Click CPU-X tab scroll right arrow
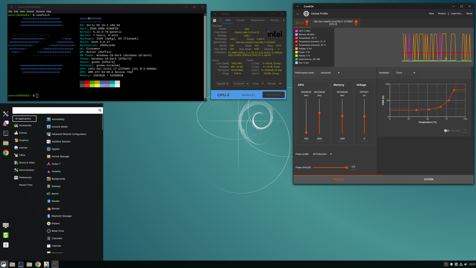476x268 pixels. click(x=284, y=20)
